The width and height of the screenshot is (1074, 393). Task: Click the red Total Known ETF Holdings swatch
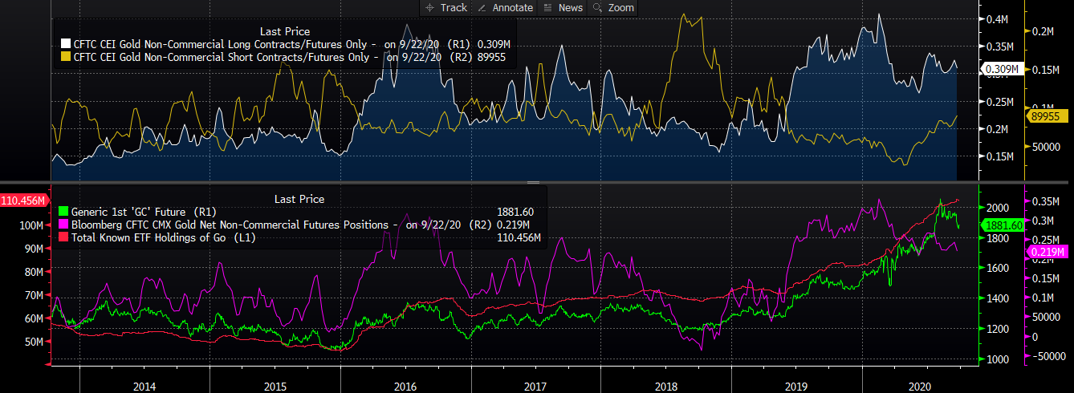[x=65, y=238]
